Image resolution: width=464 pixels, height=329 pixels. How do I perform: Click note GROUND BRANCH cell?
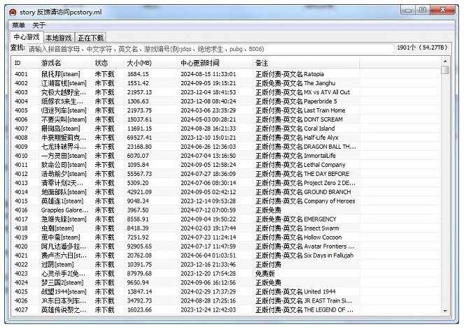point(303,192)
